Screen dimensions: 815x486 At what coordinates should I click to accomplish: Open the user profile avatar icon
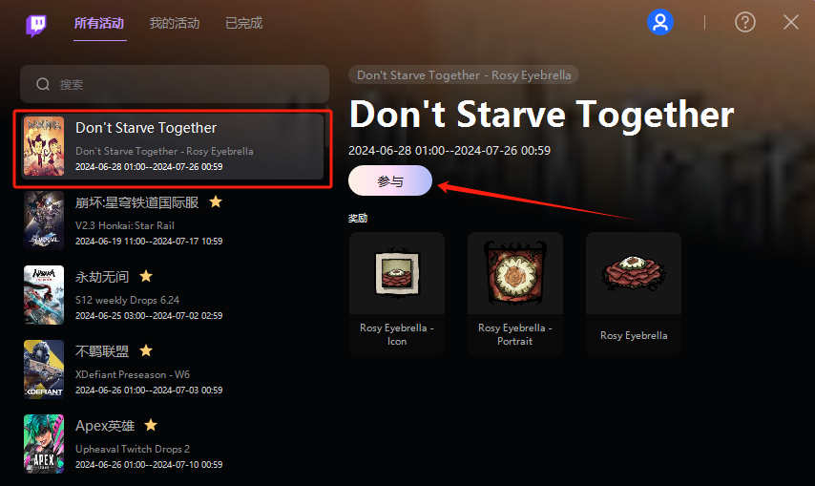point(660,22)
